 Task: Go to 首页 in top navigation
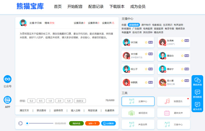click(x=58, y=6)
